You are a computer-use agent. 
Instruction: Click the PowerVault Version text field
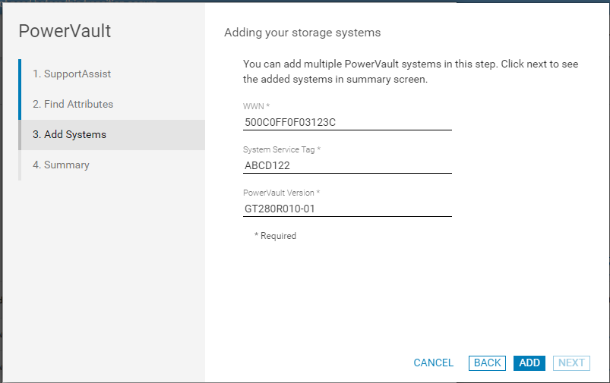click(x=347, y=209)
